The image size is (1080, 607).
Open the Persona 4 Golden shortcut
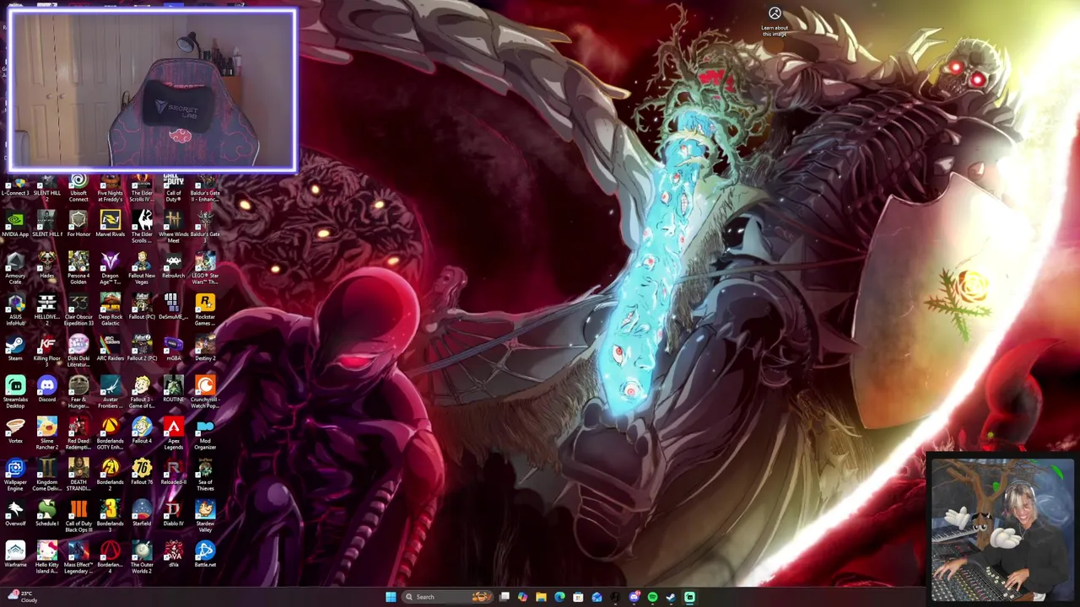click(x=78, y=269)
